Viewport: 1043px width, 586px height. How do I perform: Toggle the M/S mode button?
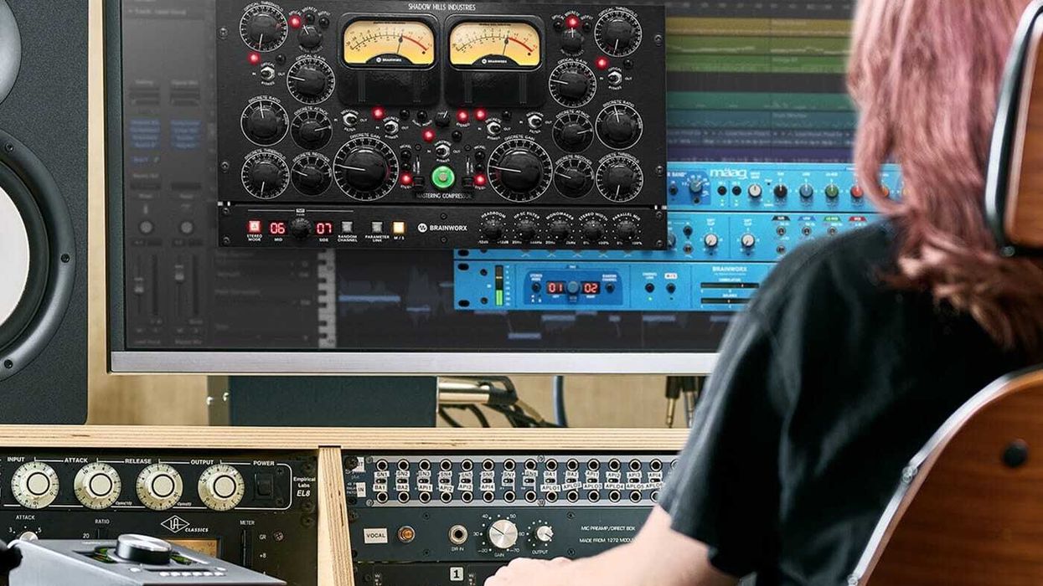(397, 226)
